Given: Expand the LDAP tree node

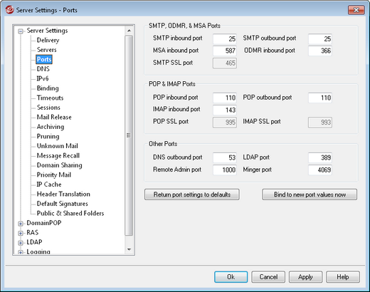Looking at the screenshot, I should (21, 243).
